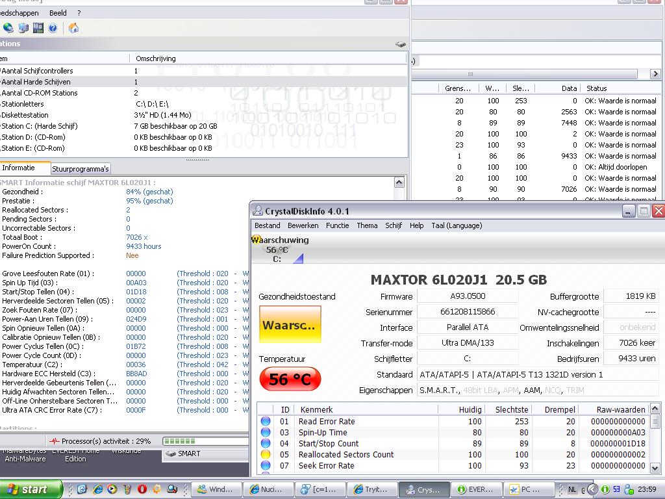The height and width of the screenshot is (499, 665).
Task: Click the Windows start button
Action: [31, 489]
